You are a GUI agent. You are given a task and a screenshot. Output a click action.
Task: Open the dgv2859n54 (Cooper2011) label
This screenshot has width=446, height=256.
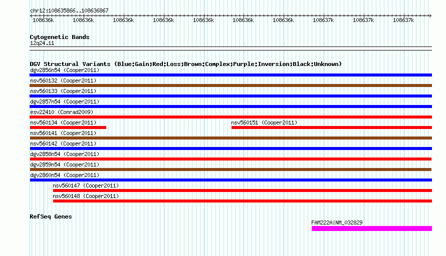tap(65, 164)
